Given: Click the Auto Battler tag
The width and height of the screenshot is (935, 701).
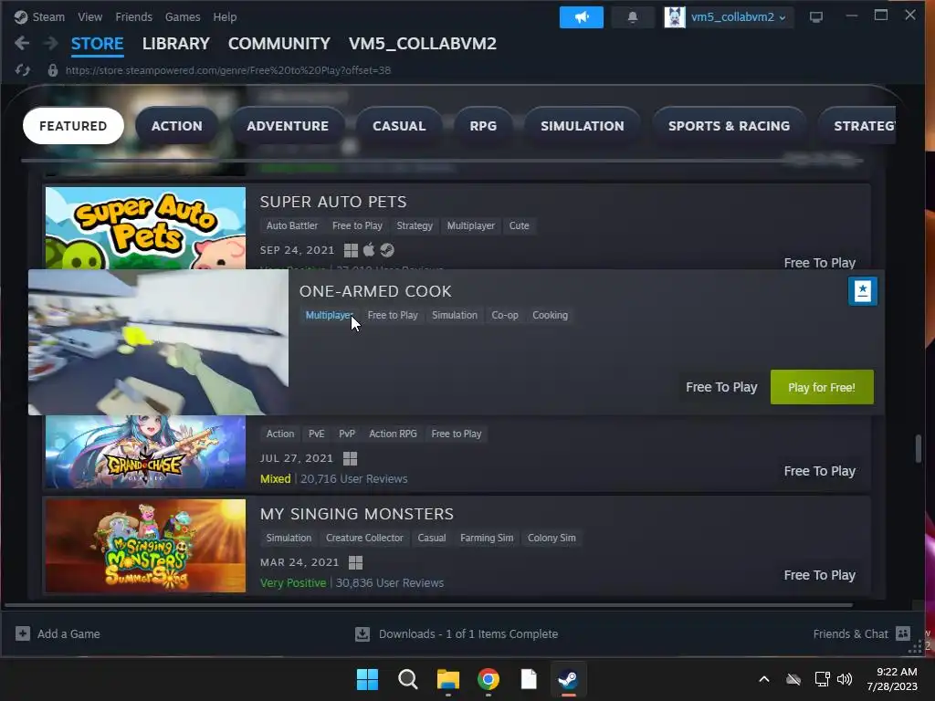Looking at the screenshot, I should (x=292, y=225).
